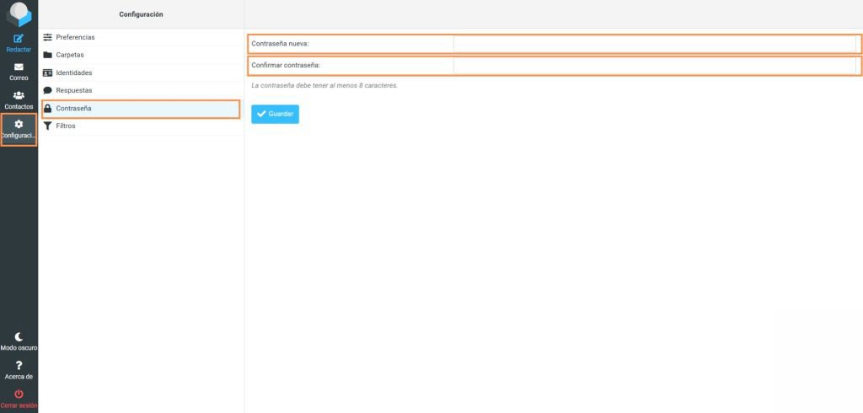
Task: Toggle Modo oscuro moon icon
Action: 19,336
